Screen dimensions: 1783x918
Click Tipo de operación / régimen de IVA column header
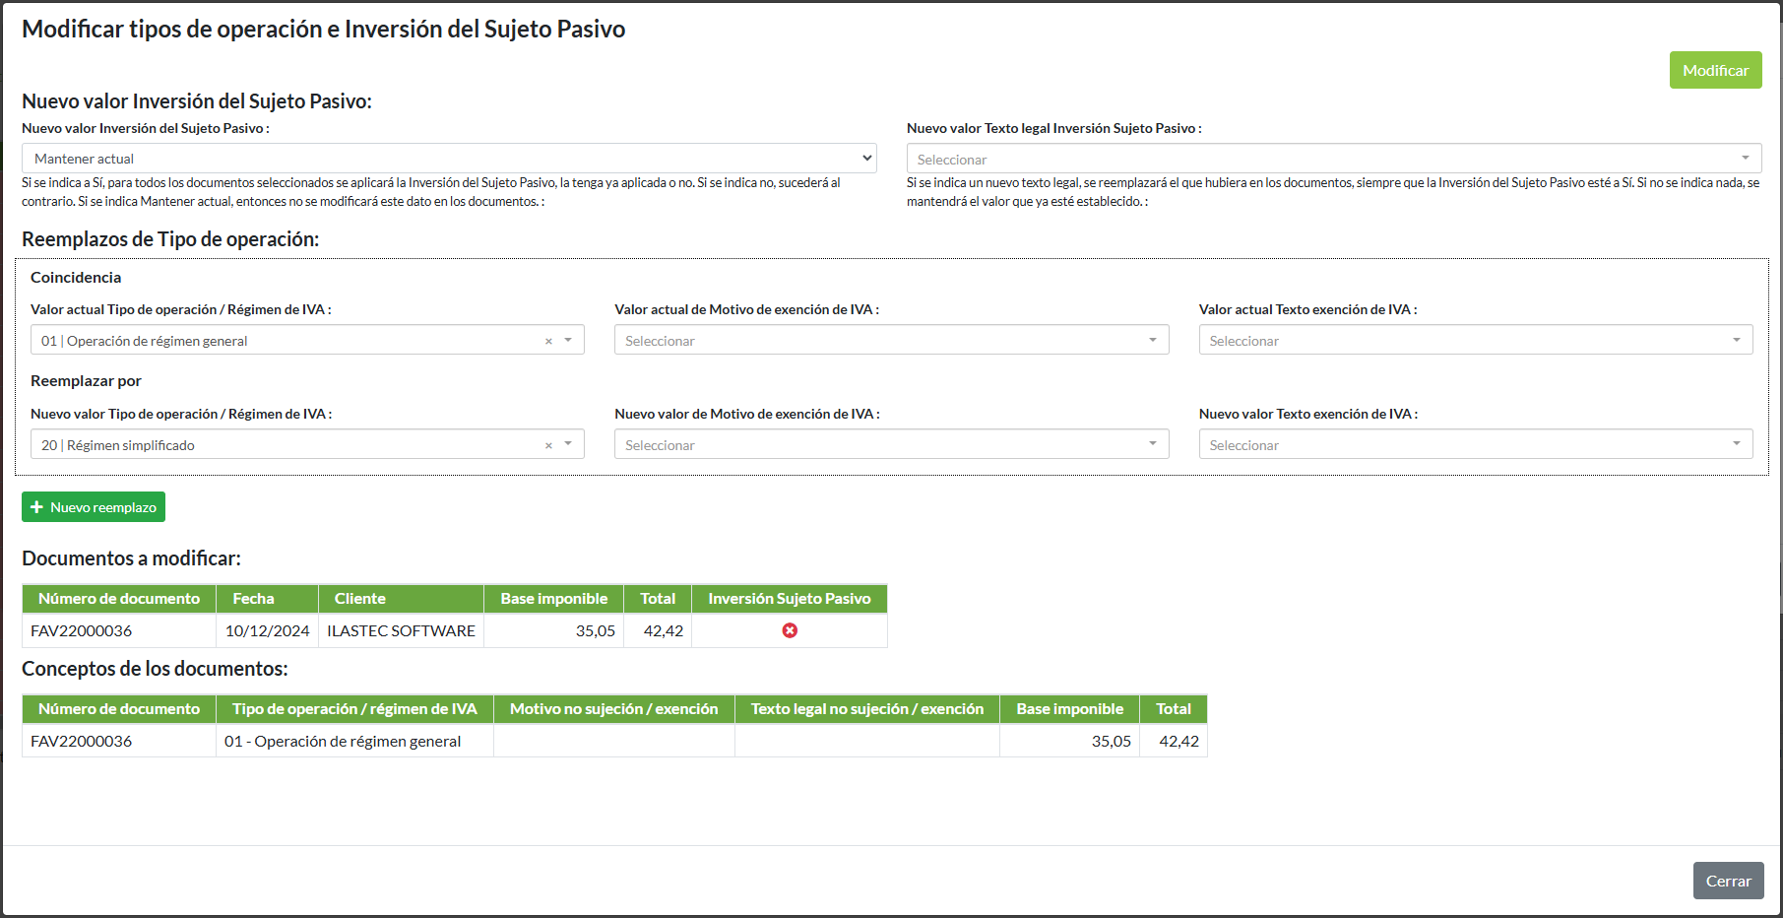354,709
